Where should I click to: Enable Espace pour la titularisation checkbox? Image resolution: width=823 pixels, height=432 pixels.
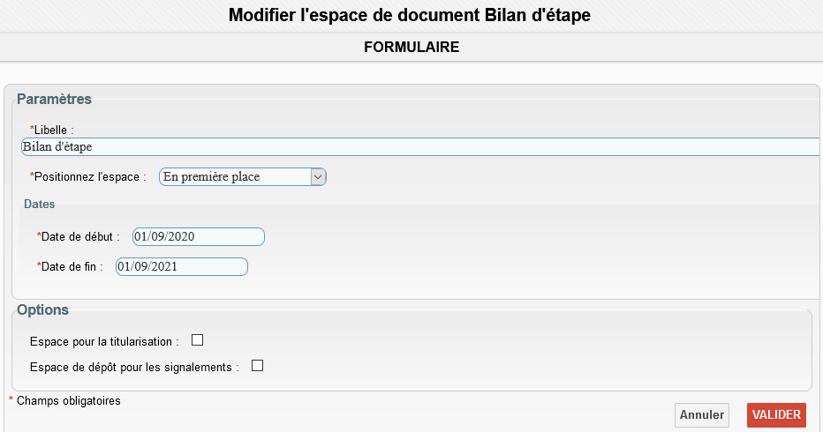pyautogui.click(x=198, y=340)
